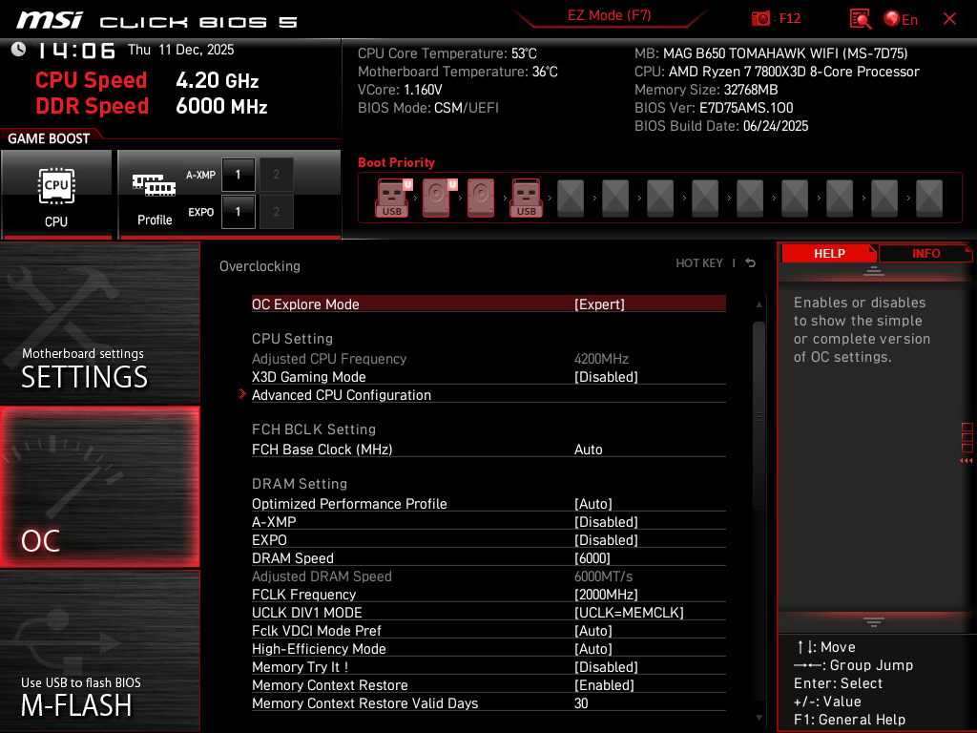This screenshot has width=977, height=733.
Task: Select the first USB boot device icon
Action: coord(392,198)
